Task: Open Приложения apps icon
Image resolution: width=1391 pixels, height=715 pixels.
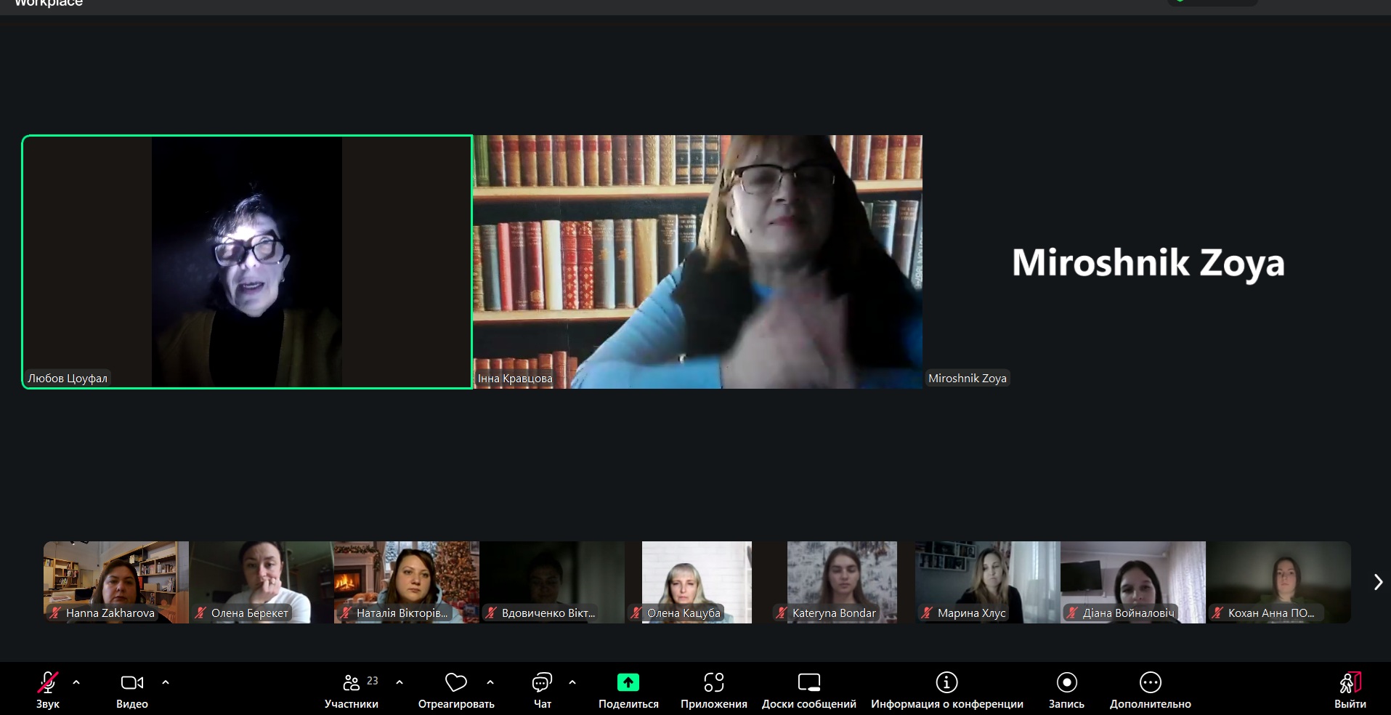Action: (x=713, y=683)
